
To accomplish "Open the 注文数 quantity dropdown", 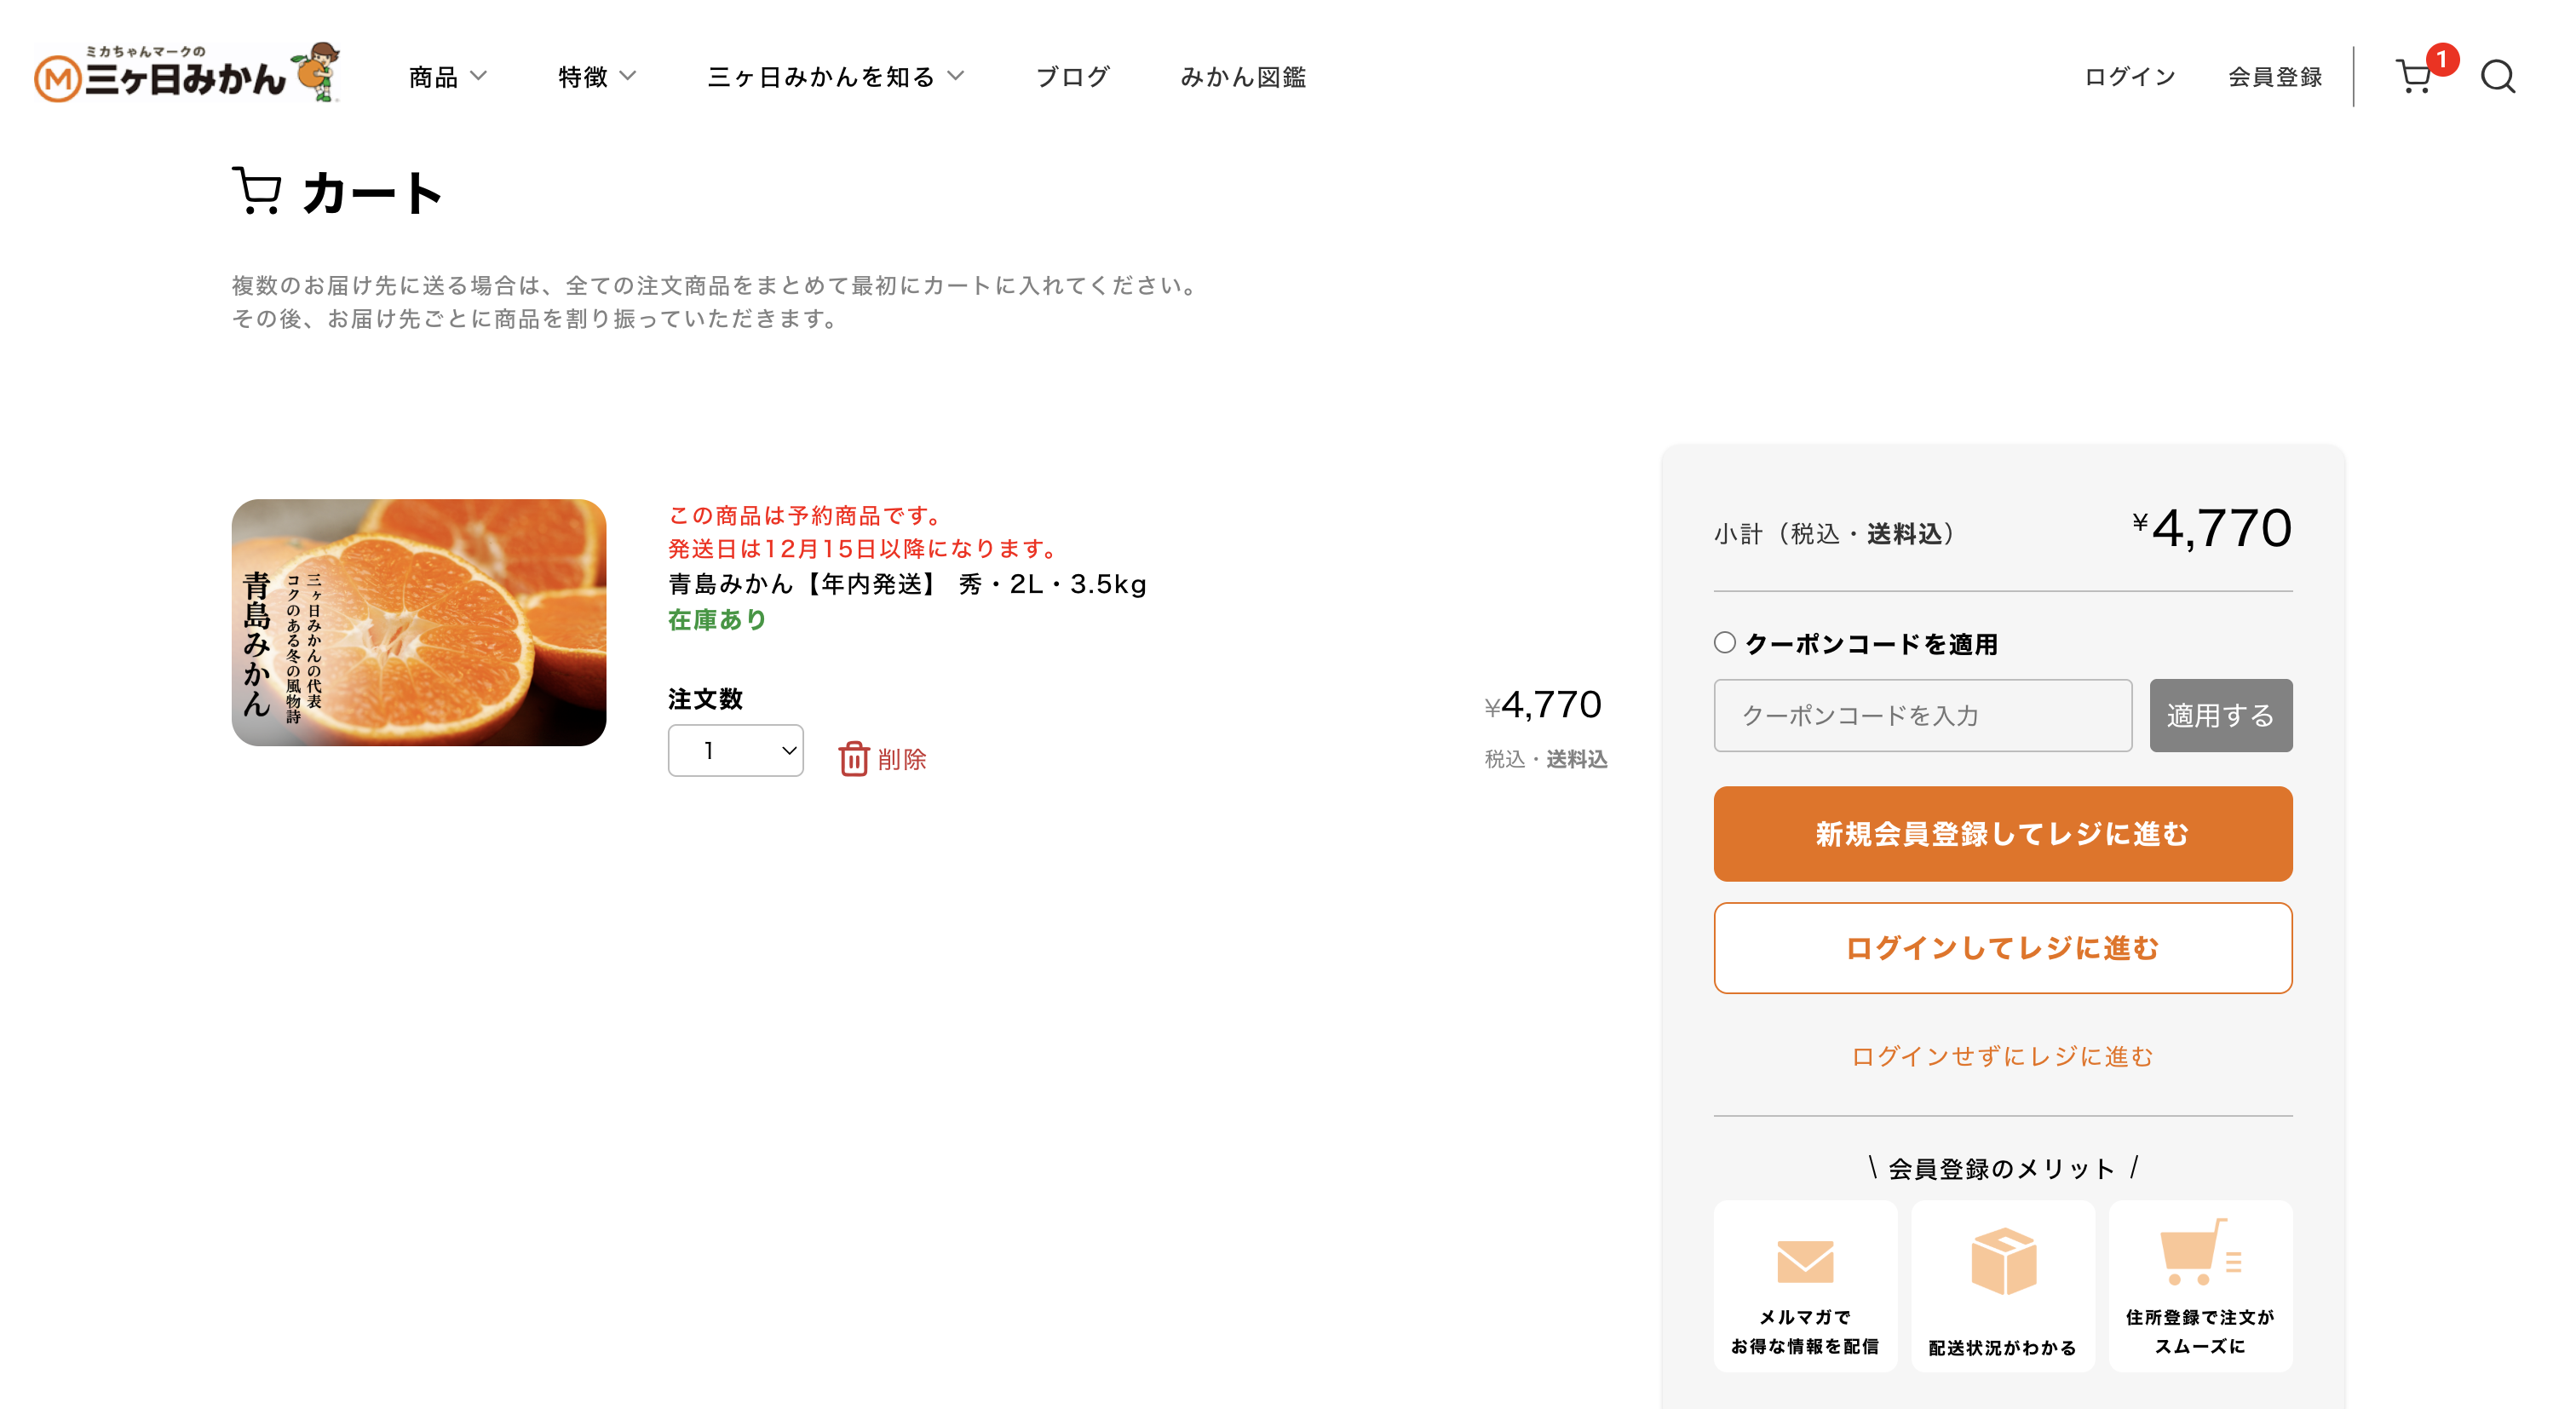I will pyautogui.click(x=735, y=750).
